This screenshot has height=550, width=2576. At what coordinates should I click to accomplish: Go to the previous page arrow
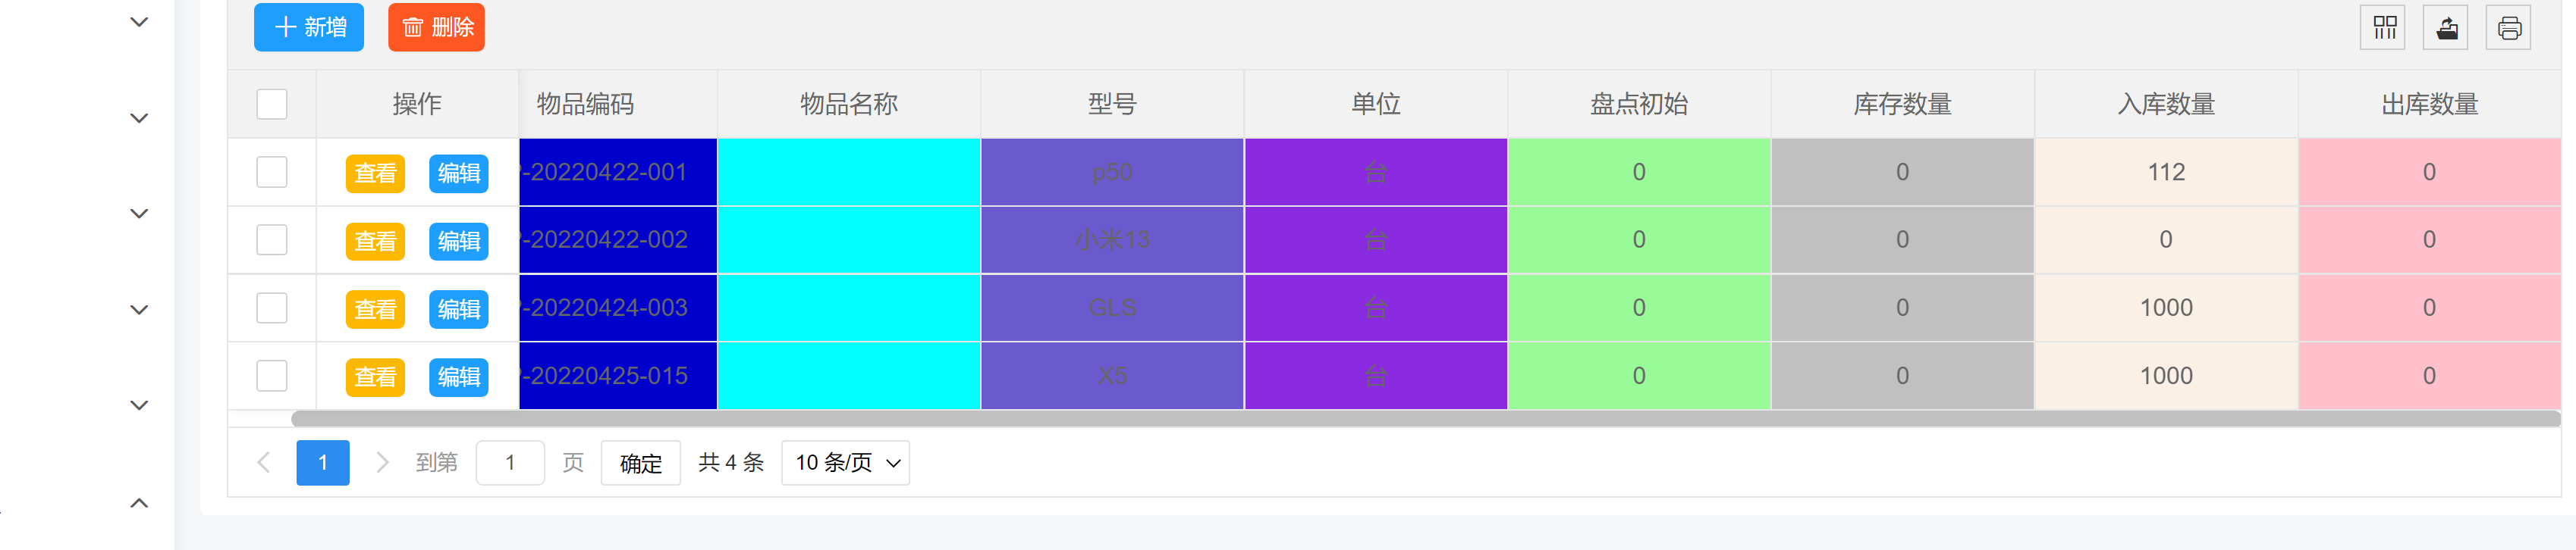[264, 462]
